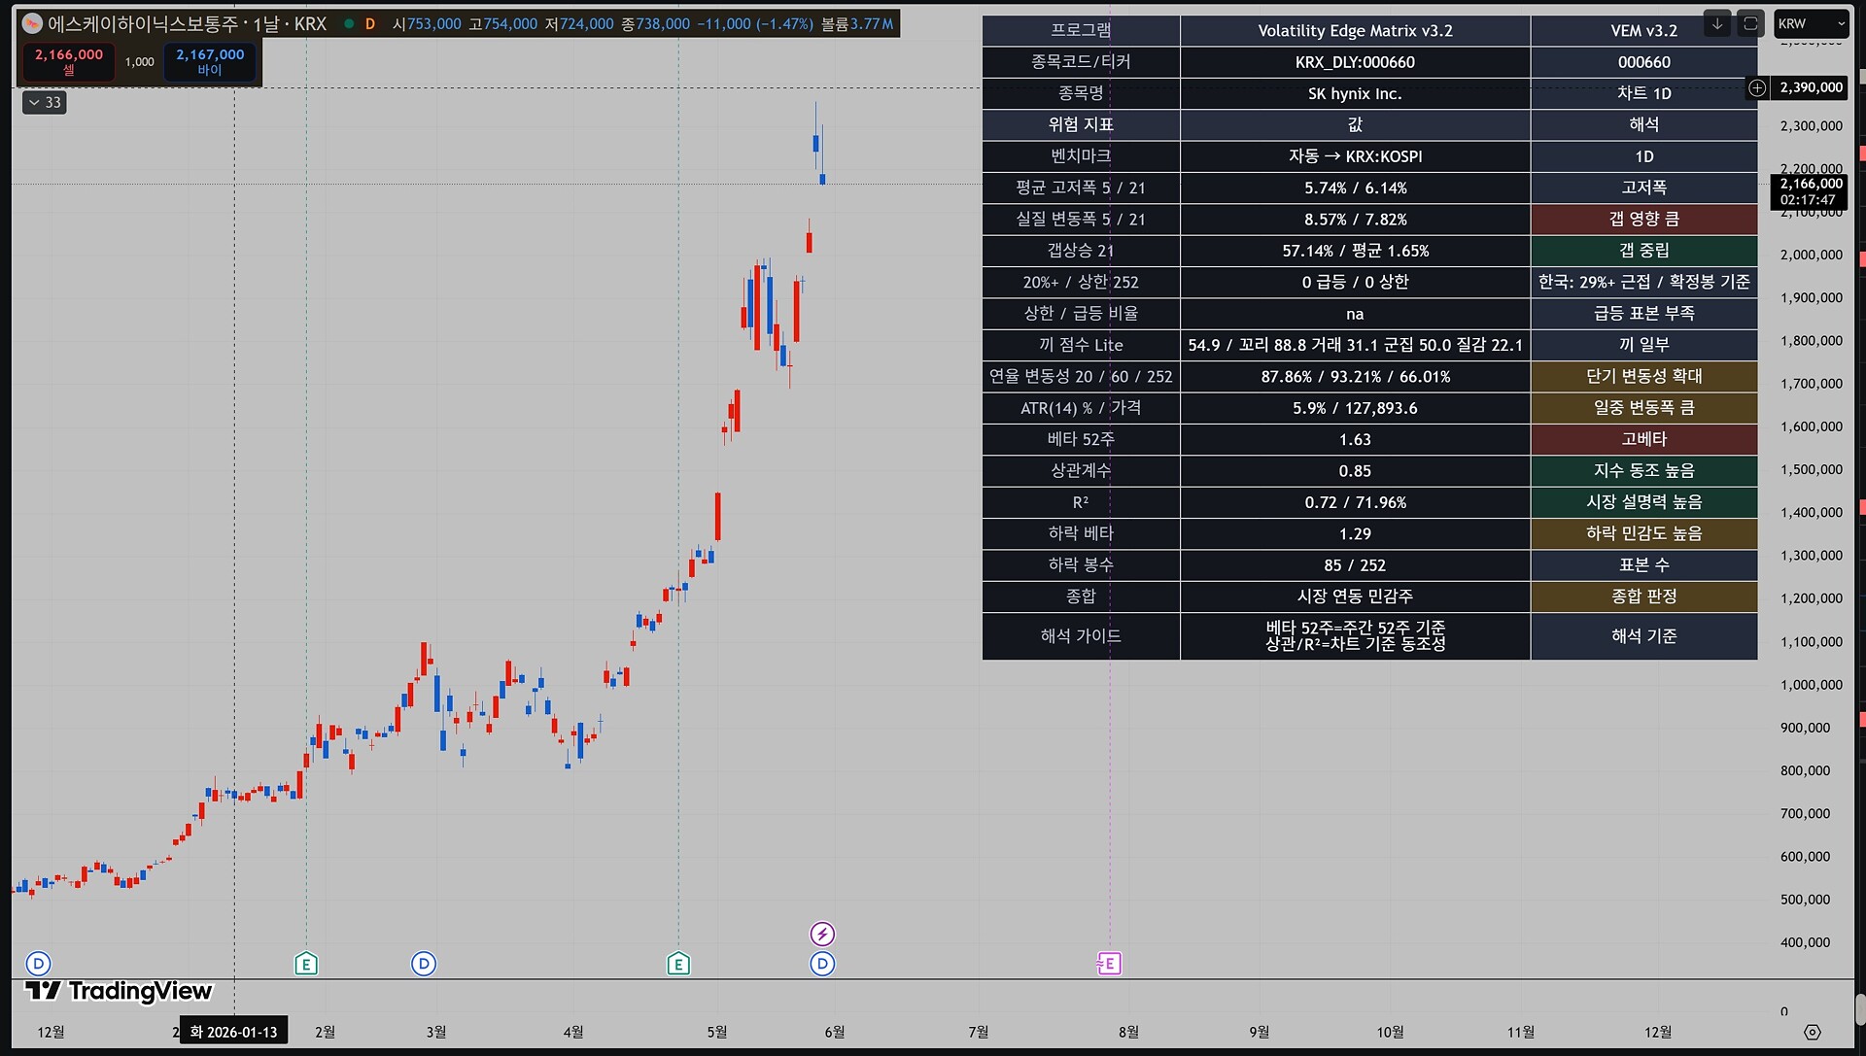Viewport: 1866px width, 1056px height.
Task: Expand the collapsed 33 indicators chevron
Action: tap(44, 102)
